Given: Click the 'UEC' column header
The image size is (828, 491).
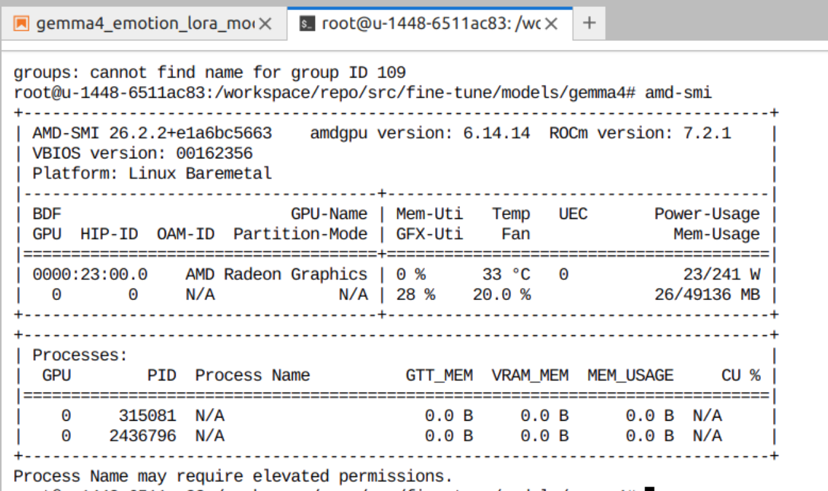Looking at the screenshot, I should (573, 214).
